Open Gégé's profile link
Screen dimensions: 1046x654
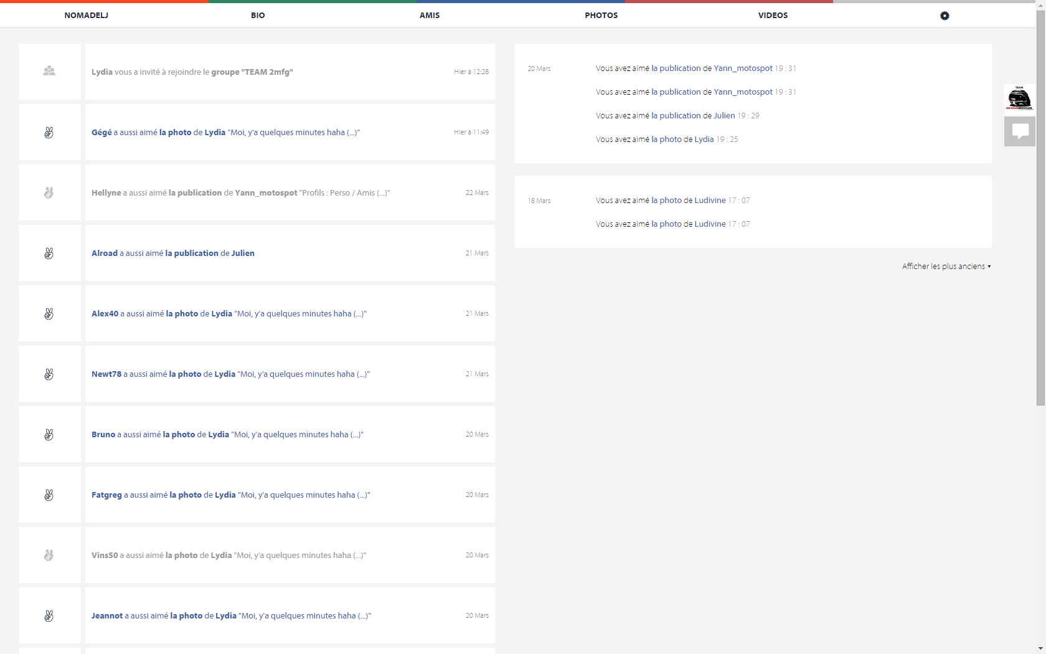tap(101, 132)
